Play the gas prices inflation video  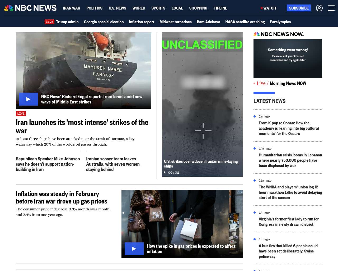coord(134,249)
